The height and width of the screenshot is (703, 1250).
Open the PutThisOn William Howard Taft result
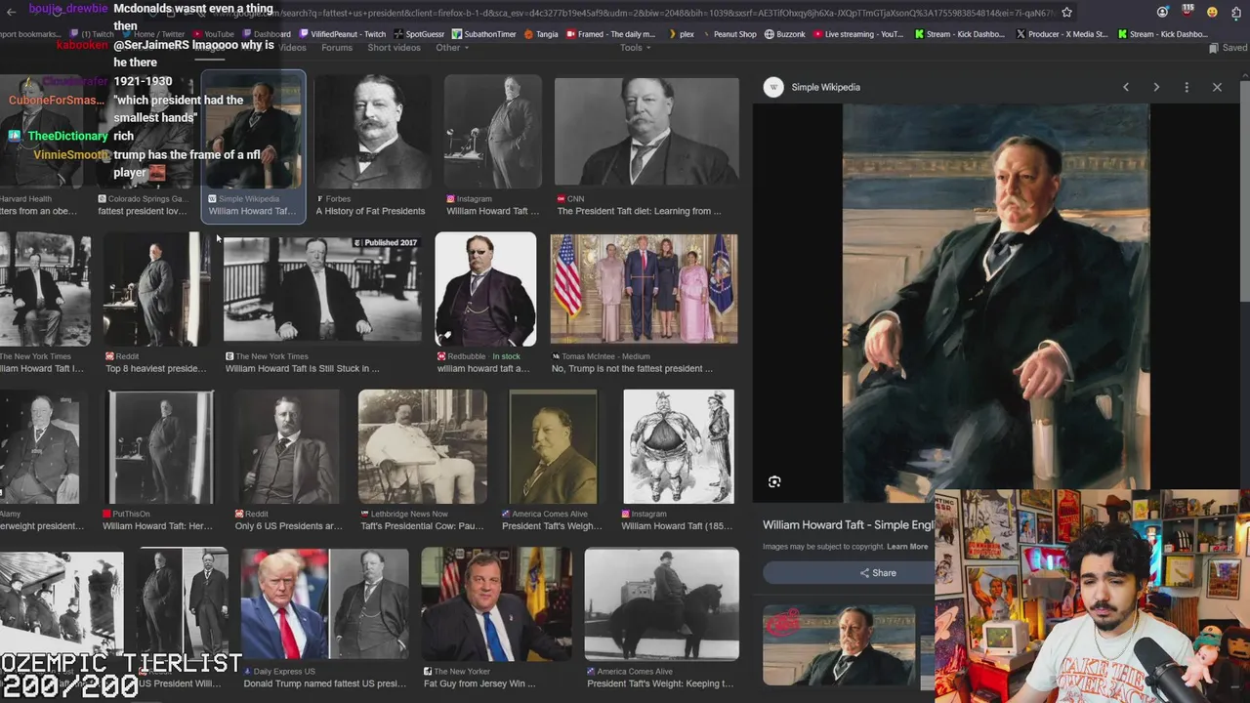point(158,461)
